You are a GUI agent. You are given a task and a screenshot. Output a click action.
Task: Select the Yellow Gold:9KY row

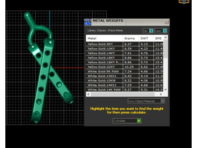tap(125, 44)
